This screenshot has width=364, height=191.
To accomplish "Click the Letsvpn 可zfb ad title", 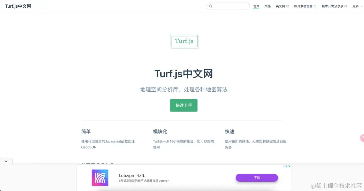I will [x=132, y=175].
